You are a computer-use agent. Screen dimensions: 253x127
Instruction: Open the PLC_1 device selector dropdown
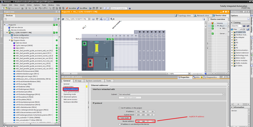pos(89,19)
